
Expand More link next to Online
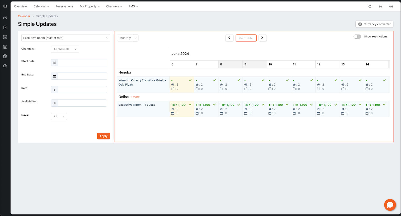(136, 97)
